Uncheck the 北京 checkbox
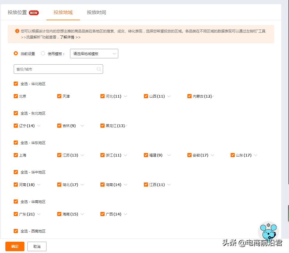 coord(15,96)
